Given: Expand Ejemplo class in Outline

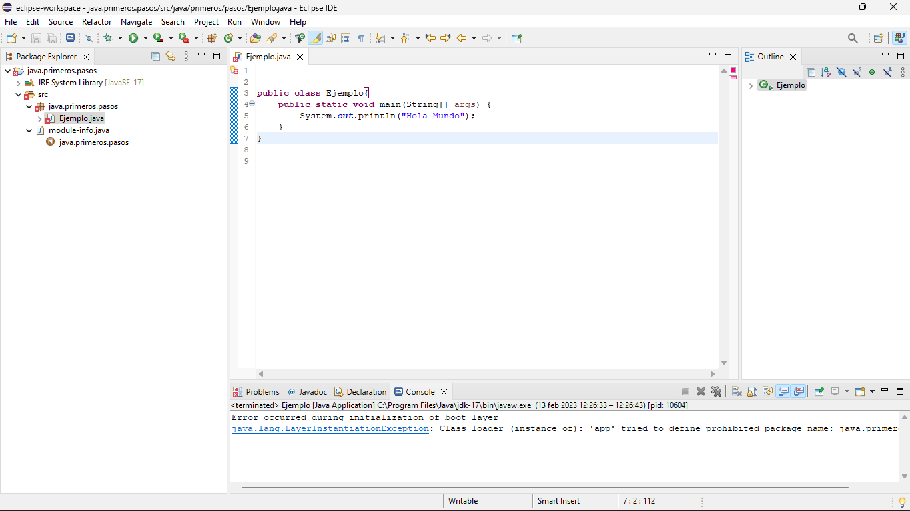Looking at the screenshot, I should click(751, 85).
